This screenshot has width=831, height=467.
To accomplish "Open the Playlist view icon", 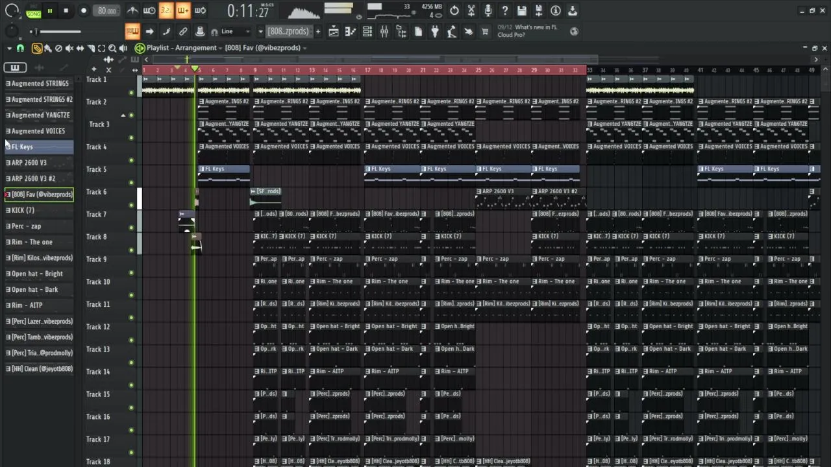I will 334,31.
